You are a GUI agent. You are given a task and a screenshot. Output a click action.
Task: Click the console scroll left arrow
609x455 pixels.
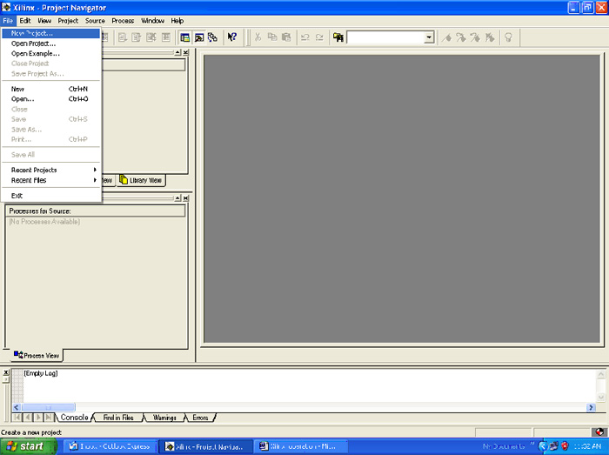(x=17, y=407)
